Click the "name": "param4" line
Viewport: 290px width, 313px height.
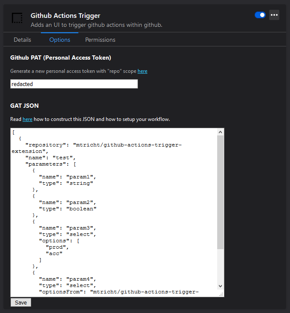(x=67, y=279)
